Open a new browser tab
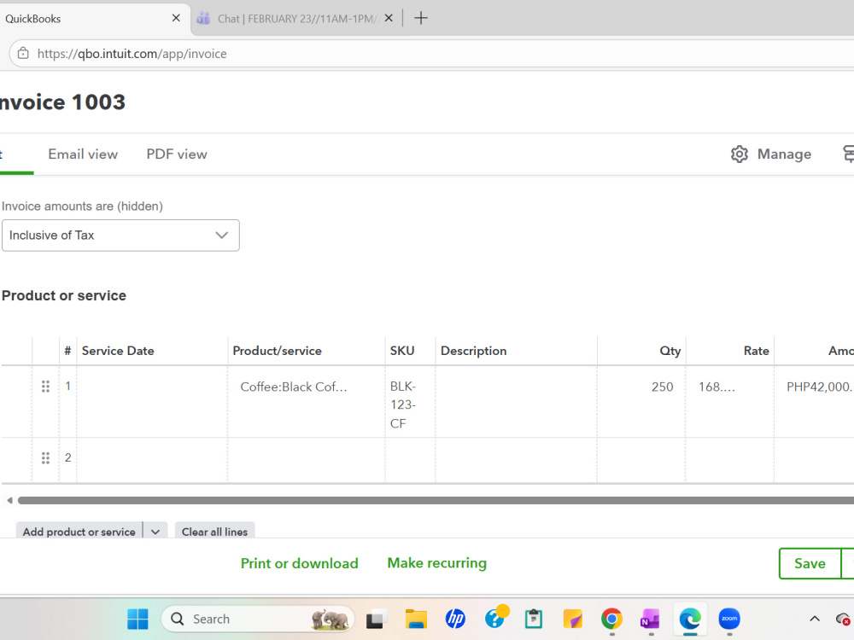Image resolution: width=854 pixels, height=640 pixels. click(420, 18)
